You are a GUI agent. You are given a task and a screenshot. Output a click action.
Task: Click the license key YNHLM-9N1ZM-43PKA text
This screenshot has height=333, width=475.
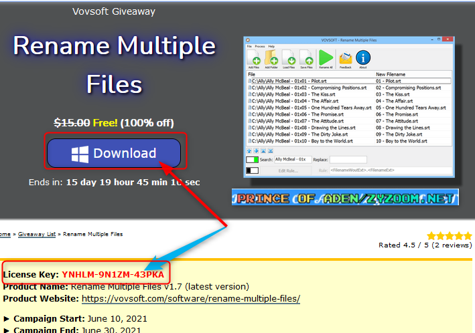(x=113, y=274)
